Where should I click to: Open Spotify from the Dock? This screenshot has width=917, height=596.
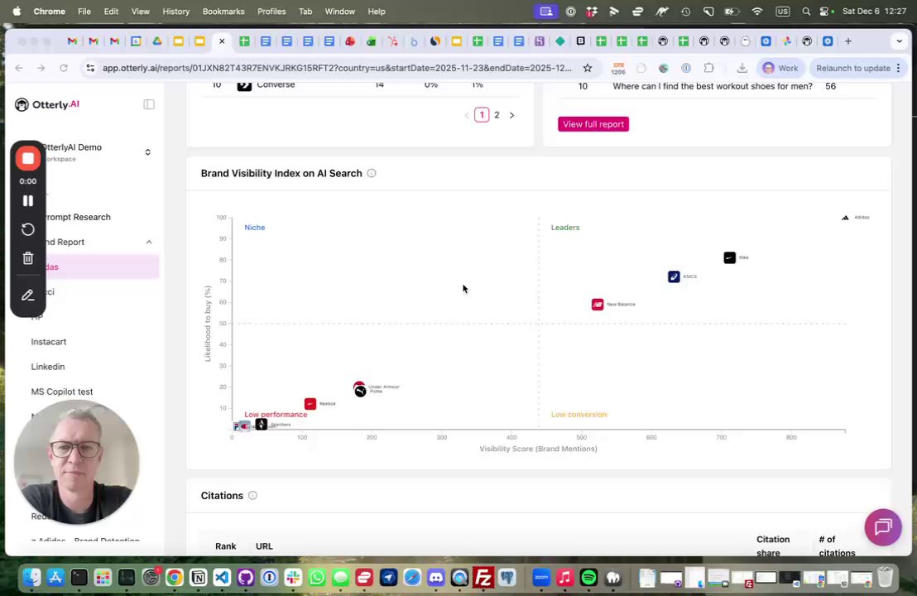tap(589, 578)
